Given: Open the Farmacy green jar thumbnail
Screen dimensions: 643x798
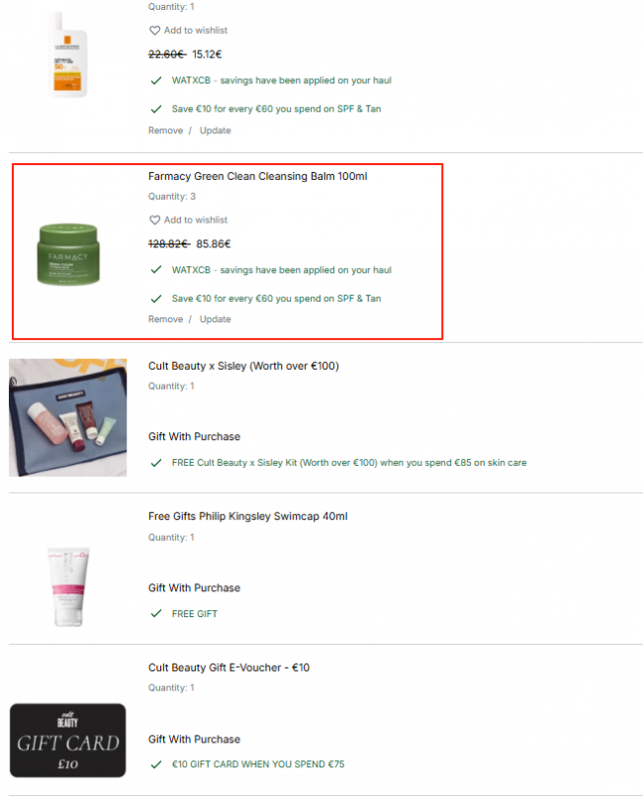Looking at the screenshot, I should [x=68, y=254].
